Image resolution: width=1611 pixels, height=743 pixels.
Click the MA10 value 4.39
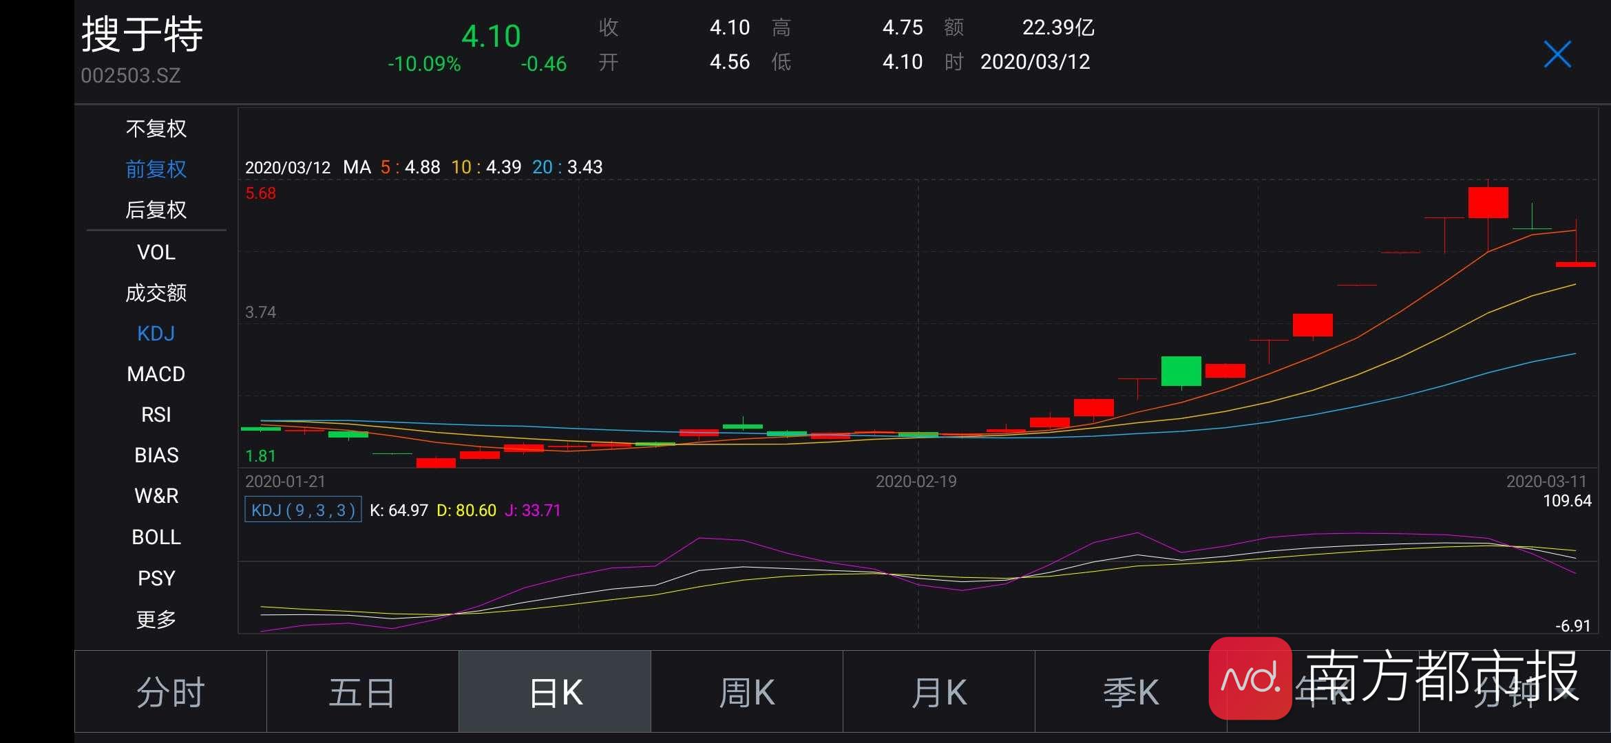[x=503, y=167]
